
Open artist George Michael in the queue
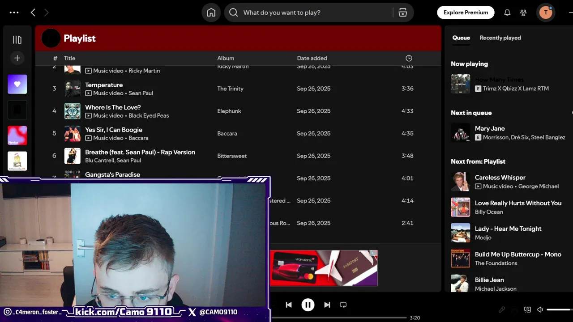[539, 186]
